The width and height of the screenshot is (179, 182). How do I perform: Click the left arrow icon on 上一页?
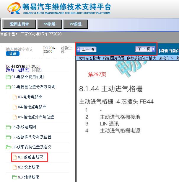click(79, 49)
